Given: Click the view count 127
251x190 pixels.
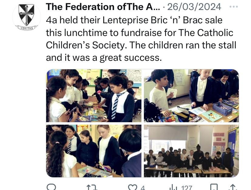Looking at the screenshot, I should point(187,188).
